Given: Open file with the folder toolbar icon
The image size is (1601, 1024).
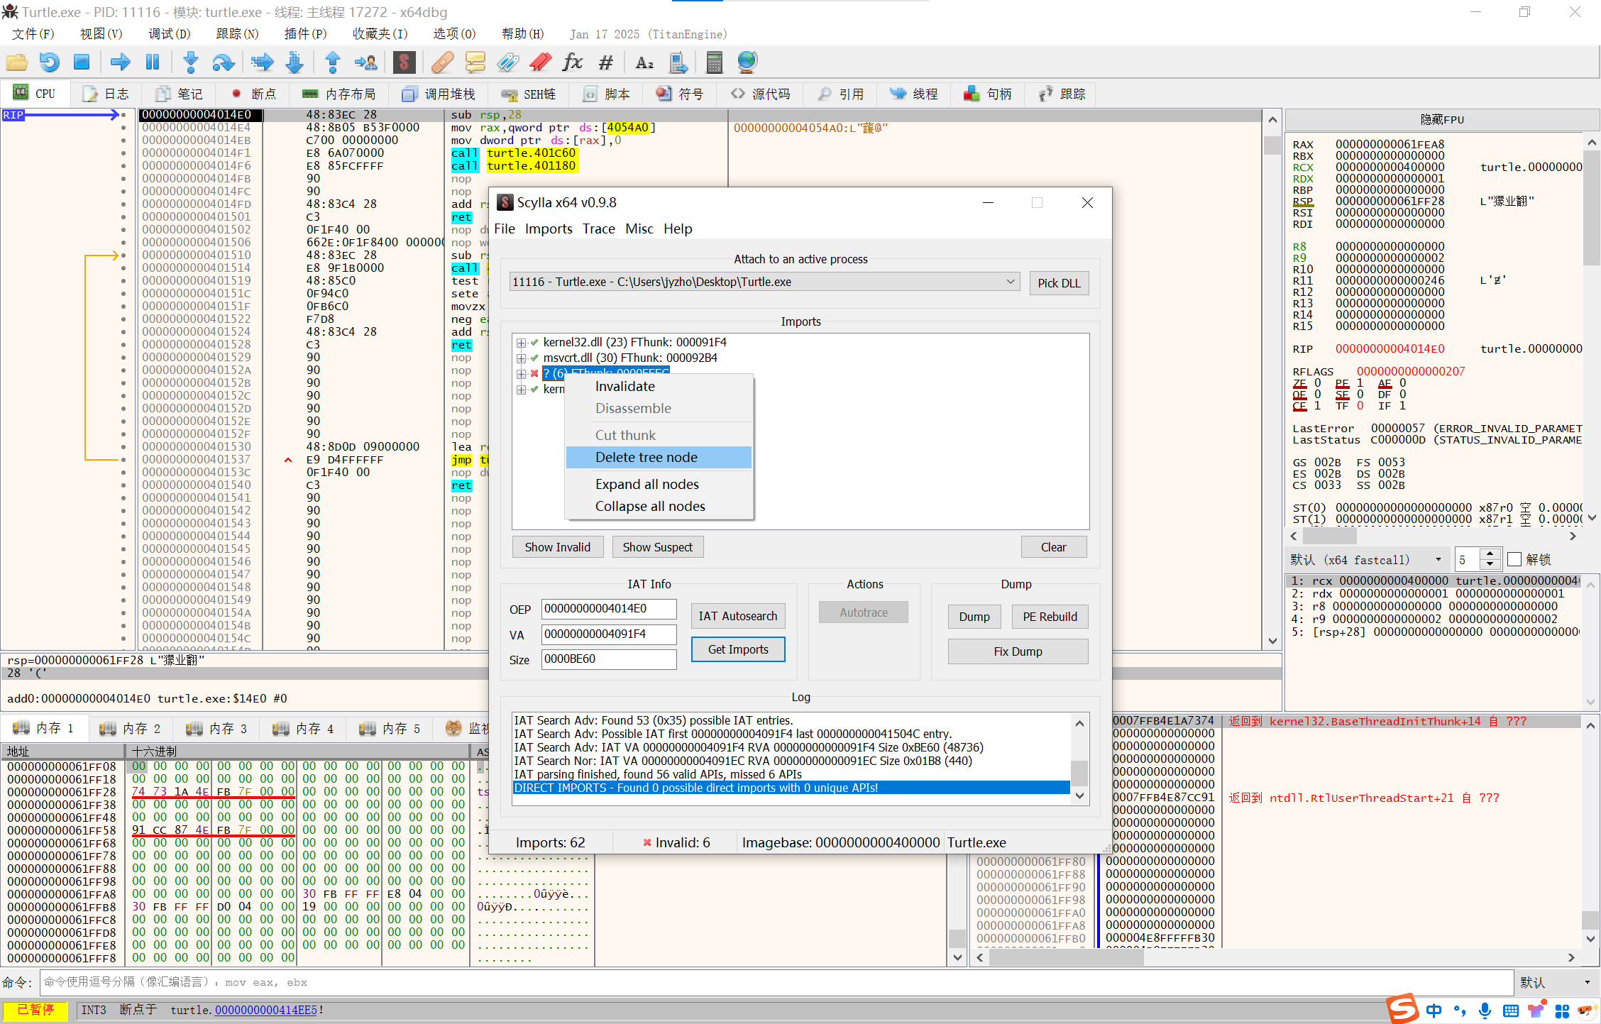Looking at the screenshot, I should (17, 62).
